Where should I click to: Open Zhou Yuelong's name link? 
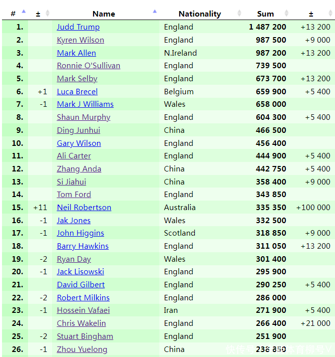click(x=82, y=349)
